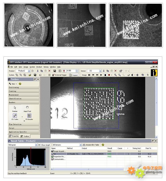166x181 pixels.
Task: Play the image sequence
Action: pyautogui.click(x=101, y=75)
